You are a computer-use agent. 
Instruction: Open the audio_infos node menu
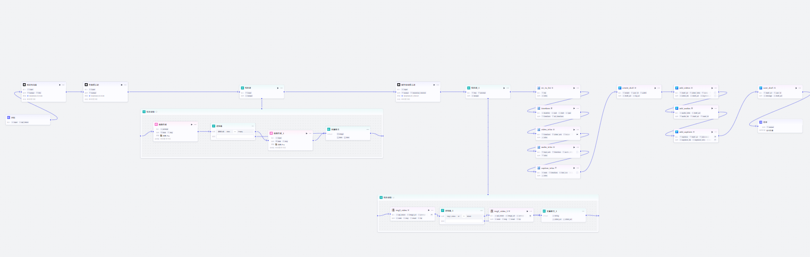(578, 147)
